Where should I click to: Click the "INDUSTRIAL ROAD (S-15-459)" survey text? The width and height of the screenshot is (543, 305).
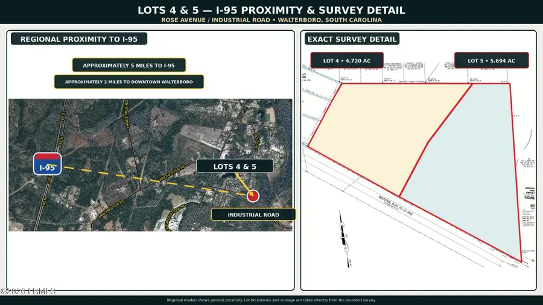point(395,206)
